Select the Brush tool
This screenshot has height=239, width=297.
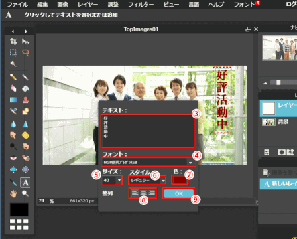point(25,77)
